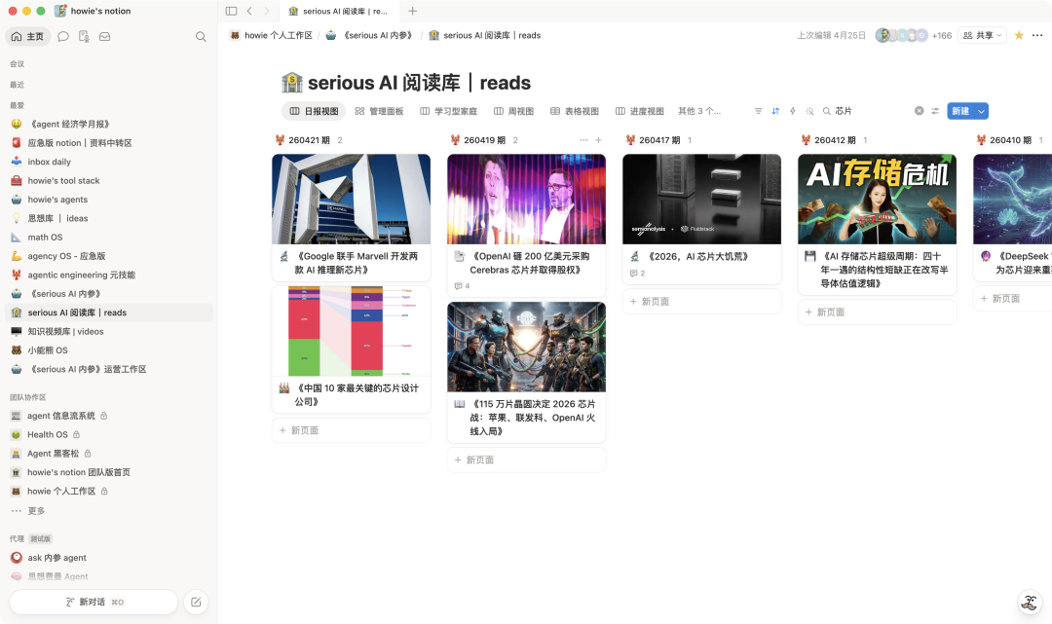Click the sparkle AI icon beside search
The width and height of the screenshot is (1052, 624).
click(809, 111)
